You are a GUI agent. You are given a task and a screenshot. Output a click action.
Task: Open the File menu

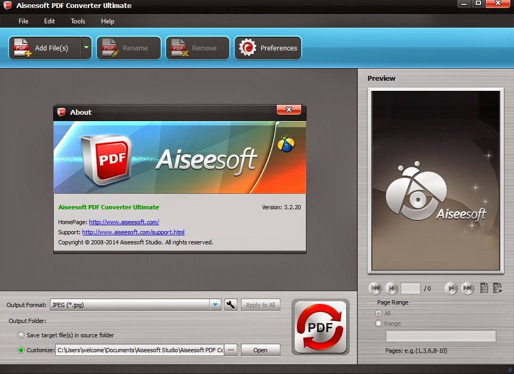(23, 21)
